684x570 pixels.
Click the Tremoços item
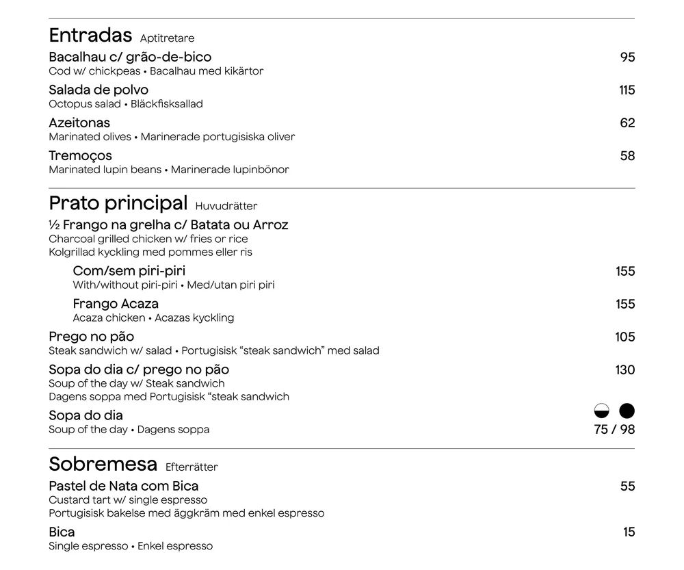click(x=80, y=156)
